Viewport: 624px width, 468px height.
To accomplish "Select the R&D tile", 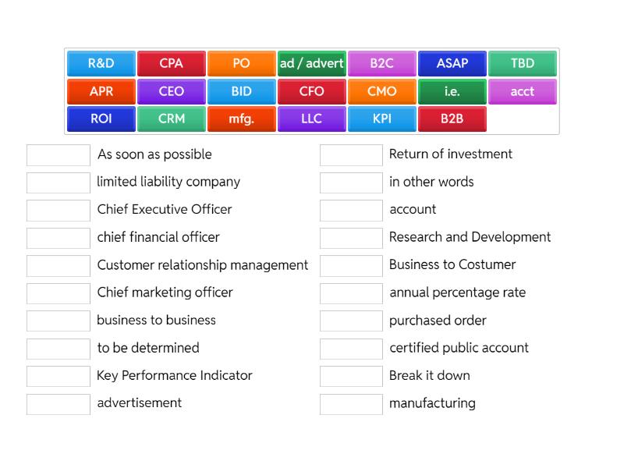I will click(x=99, y=63).
